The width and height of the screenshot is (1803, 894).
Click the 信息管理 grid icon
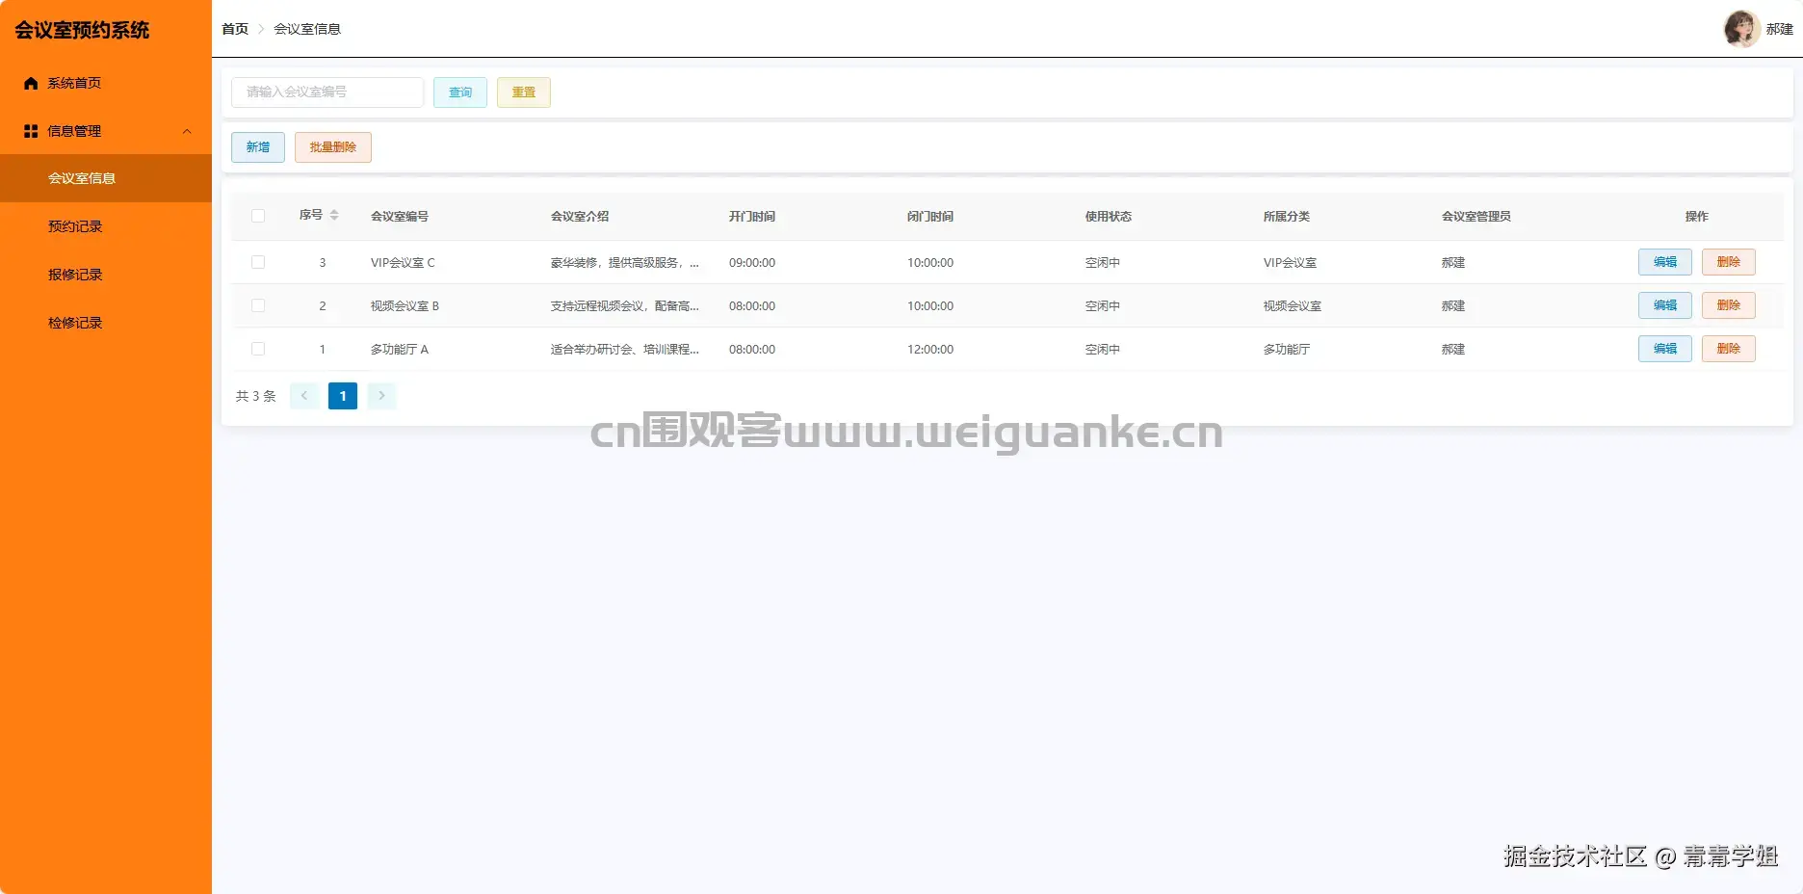tap(31, 131)
